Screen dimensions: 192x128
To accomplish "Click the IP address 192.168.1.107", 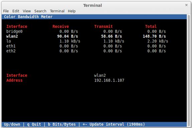I will point(109,80).
